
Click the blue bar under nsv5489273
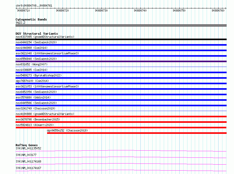coord(121,78)
